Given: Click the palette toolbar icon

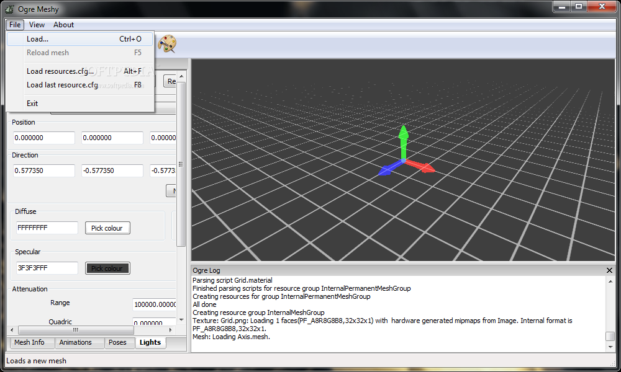Looking at the screenshot, I should coord(167,44).
